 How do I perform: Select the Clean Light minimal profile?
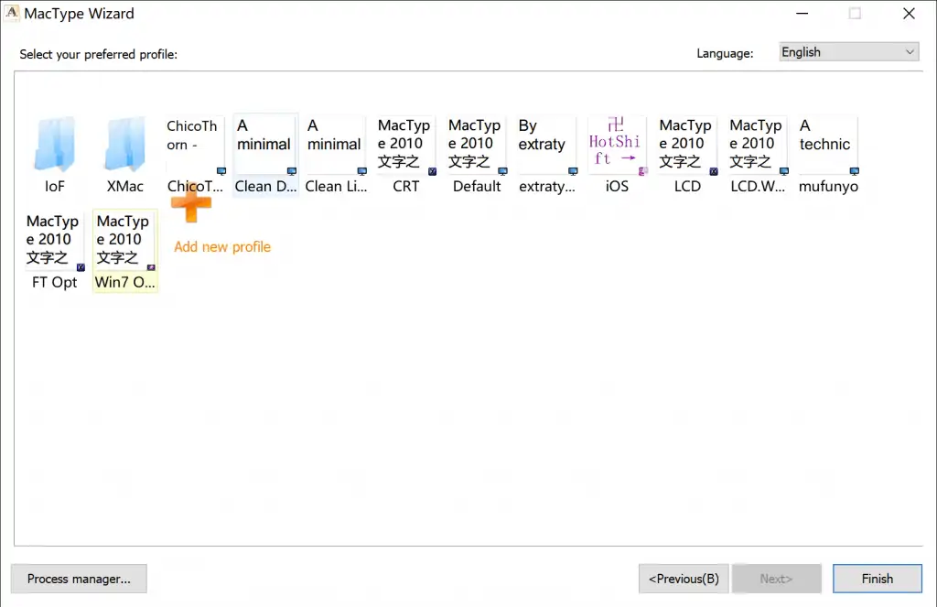coord(335,142)
